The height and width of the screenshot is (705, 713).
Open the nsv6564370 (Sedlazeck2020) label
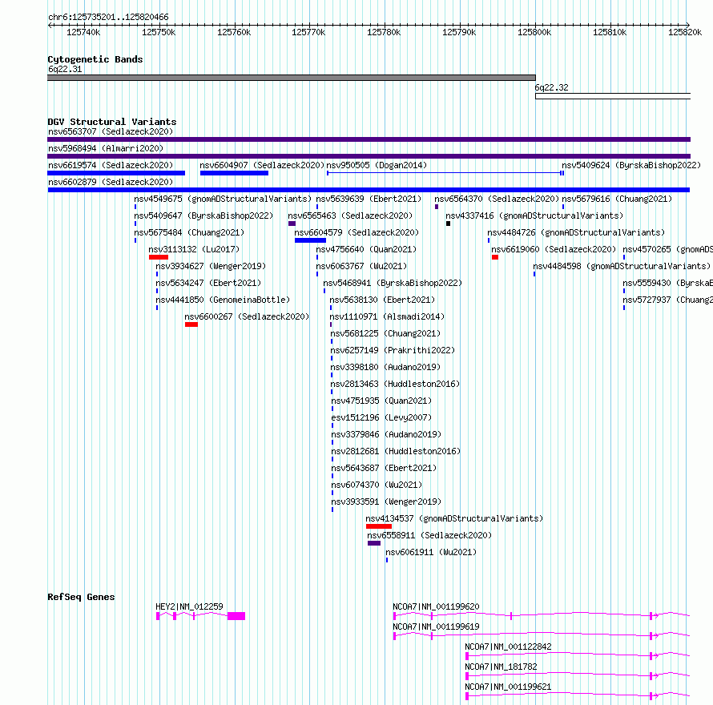click(x=497, y=199)
